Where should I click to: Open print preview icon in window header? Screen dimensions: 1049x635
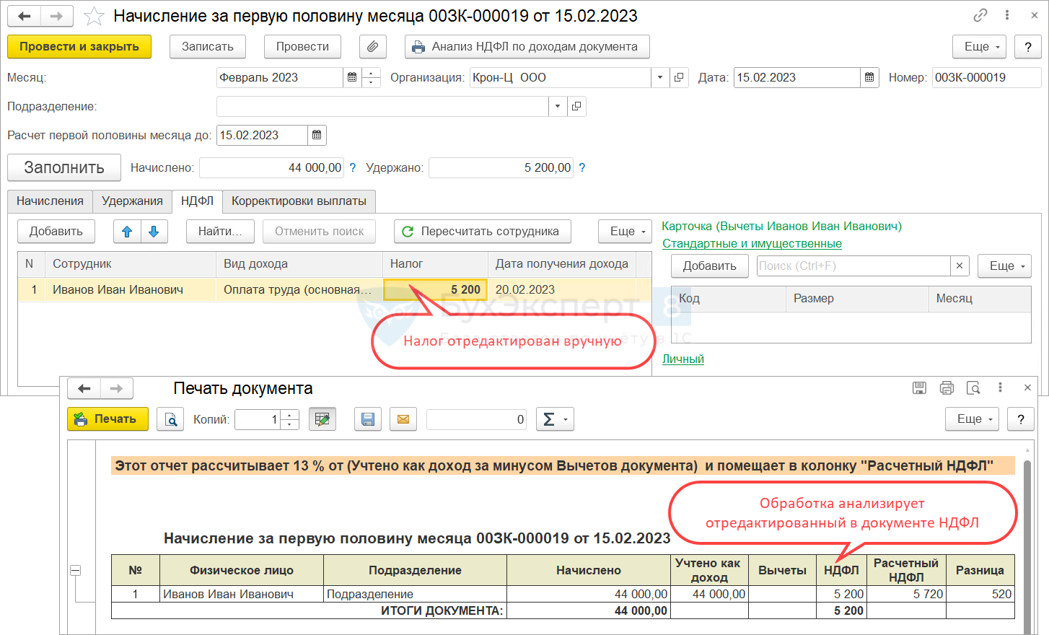point(973,388)
